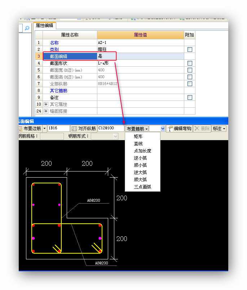Open the combo box next to 布置箍筋
Screen dimensions: 247x290
[x=157, y=128]
